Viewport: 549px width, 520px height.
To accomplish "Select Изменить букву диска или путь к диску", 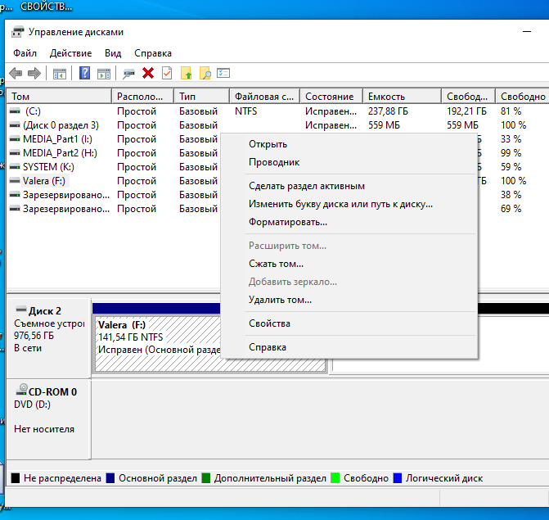I will [349, 204].
